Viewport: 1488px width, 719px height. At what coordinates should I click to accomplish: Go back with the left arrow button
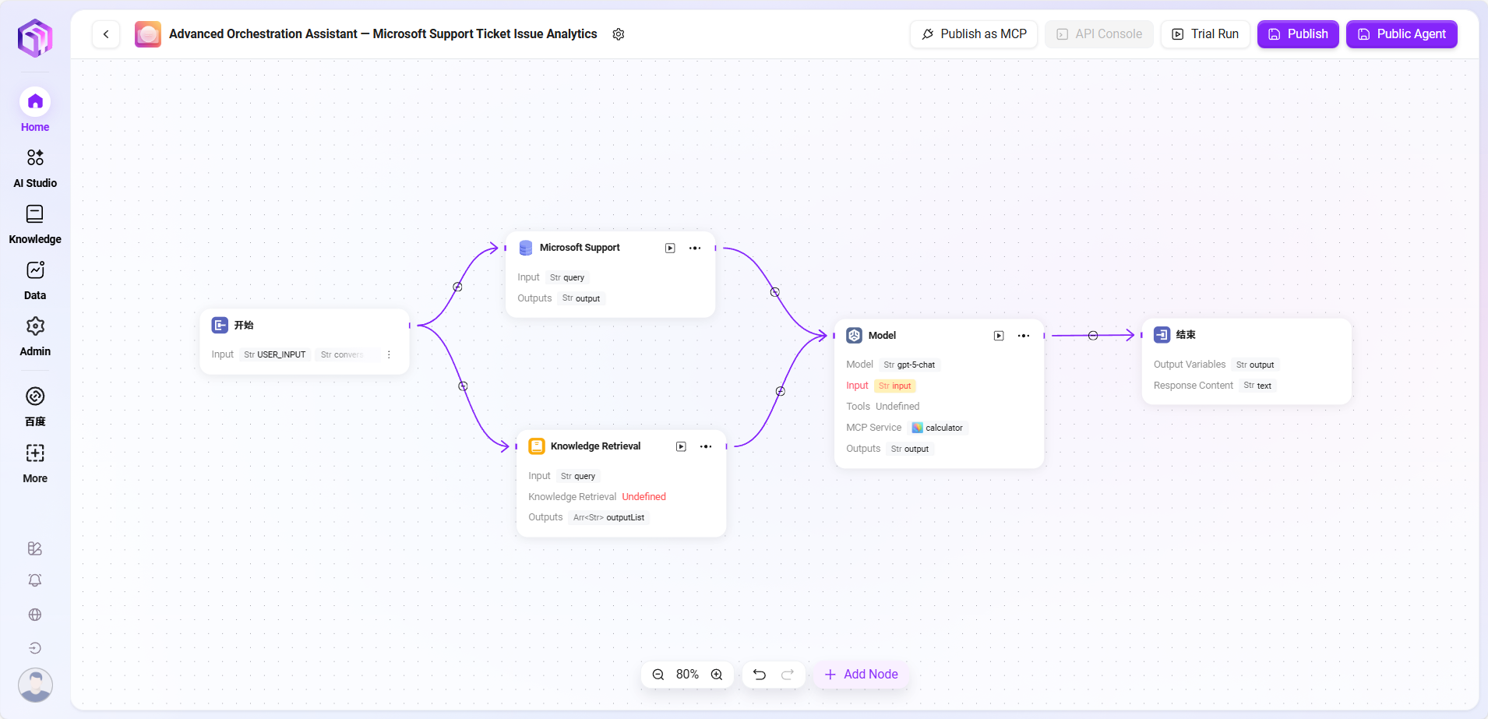106,34
